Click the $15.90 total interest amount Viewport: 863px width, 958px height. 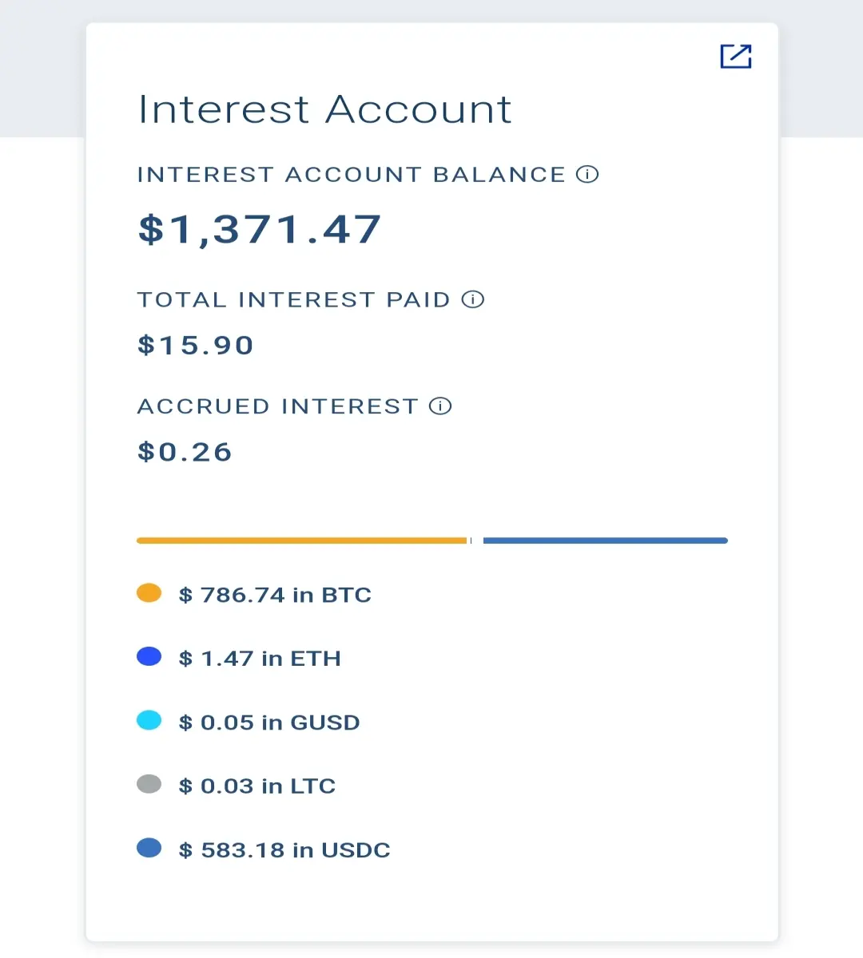(x=196, y=345)
